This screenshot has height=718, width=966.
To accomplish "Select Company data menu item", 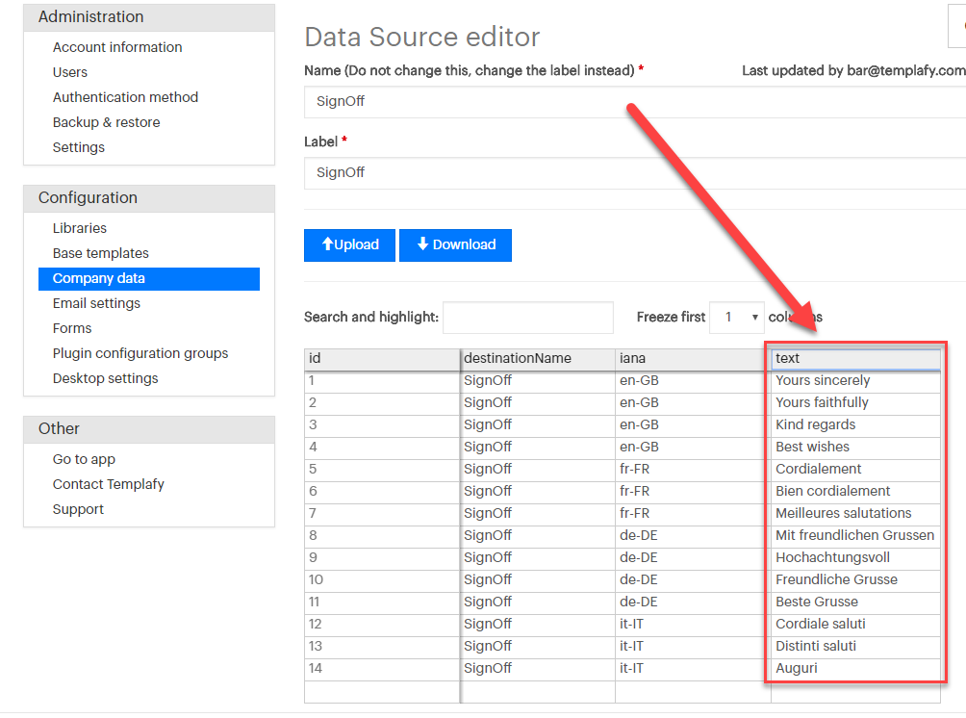I will (149, 278).
